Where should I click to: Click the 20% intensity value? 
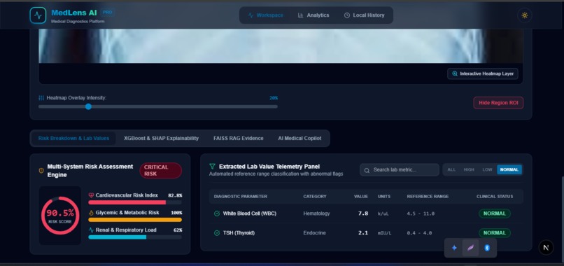point(274,98)
